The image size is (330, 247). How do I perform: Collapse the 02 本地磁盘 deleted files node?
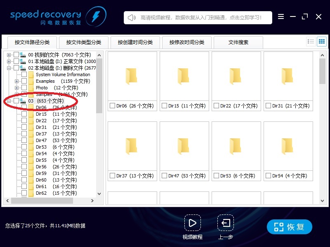9,68
